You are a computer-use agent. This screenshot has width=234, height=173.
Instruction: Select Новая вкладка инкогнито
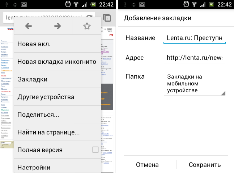(x=58, y=62)
